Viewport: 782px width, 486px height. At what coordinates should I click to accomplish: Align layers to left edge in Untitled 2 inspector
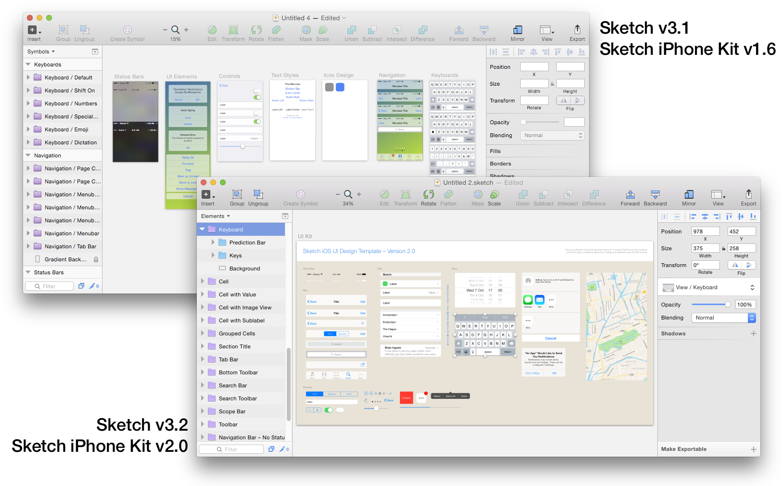click(693, 217)
